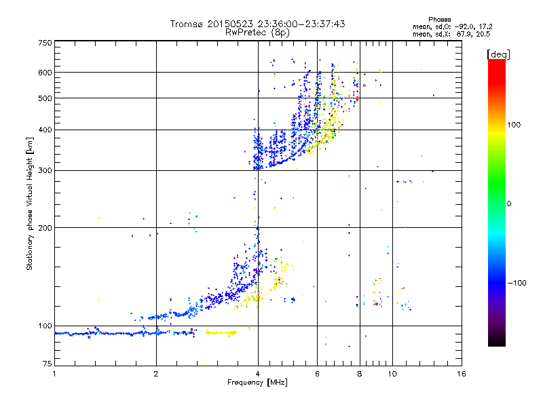Image resolution: width=543 pixels, height=407 pixels.
Task: Click the '400' y-axis tick label
Action: point(45,130)
